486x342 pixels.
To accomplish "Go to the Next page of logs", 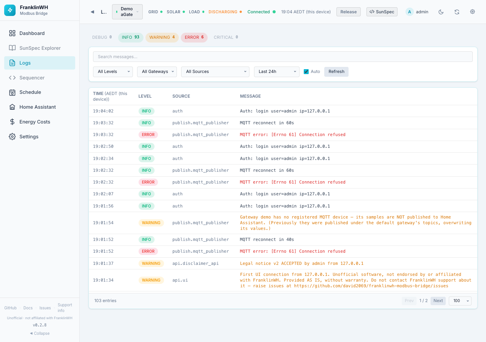I will pyautogui.click(x=438, y=301).
